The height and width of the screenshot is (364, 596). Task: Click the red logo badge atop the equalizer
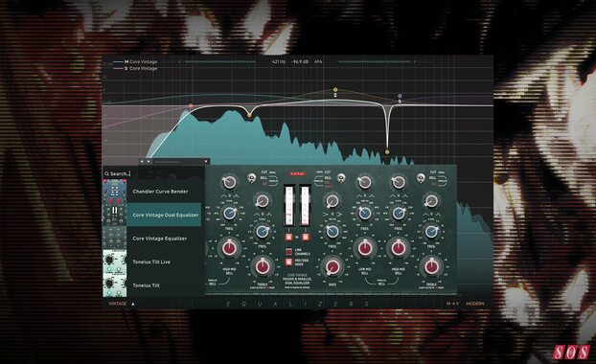(297, 173)
